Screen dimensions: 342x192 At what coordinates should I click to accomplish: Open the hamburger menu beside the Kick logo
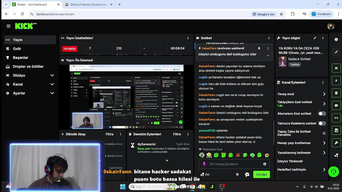click(9, 26)
